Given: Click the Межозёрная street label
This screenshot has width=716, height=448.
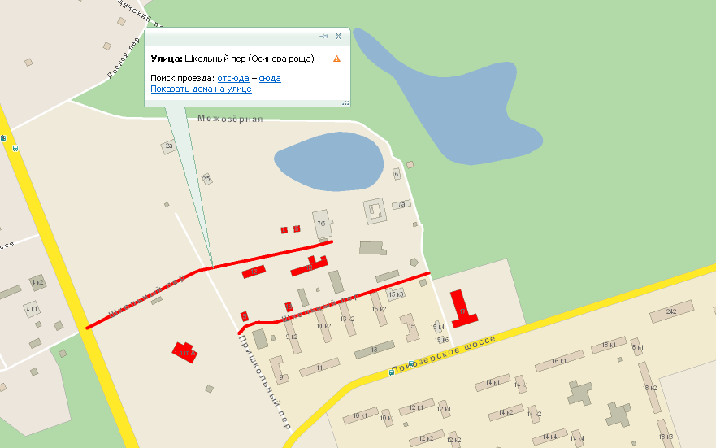Looking at the screenshot, I should (231, 119).
